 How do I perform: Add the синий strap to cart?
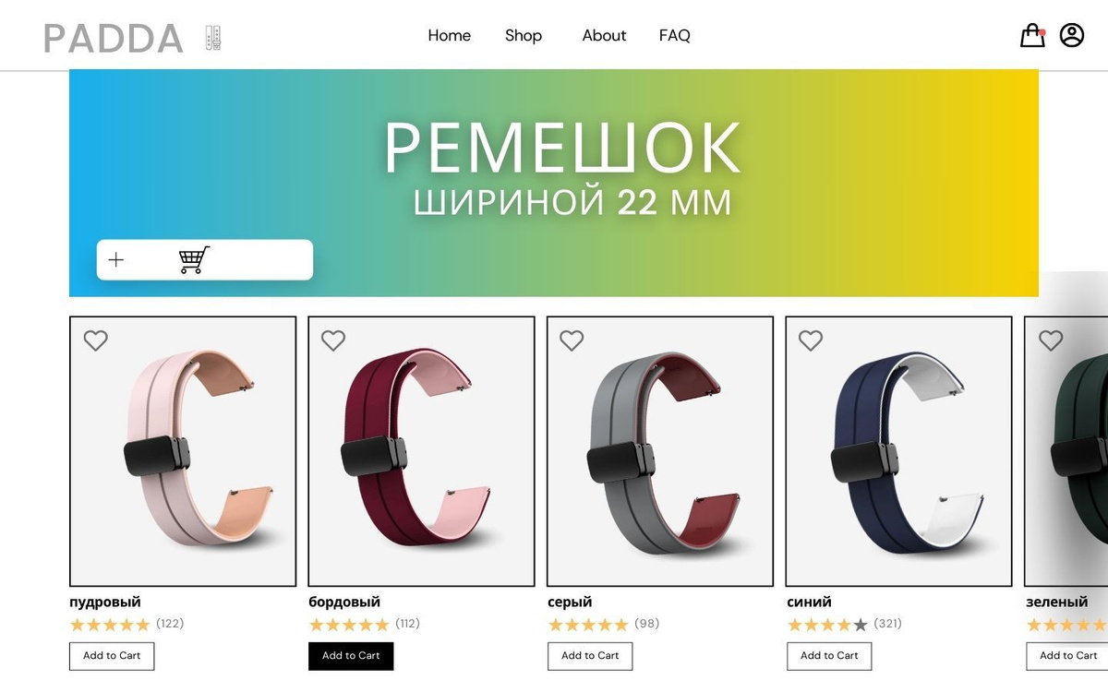click(829, 656)
